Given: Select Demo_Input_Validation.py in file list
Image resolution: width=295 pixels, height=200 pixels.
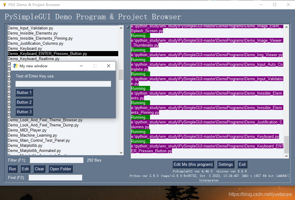Looking at the screenshot, I should 63,28.
